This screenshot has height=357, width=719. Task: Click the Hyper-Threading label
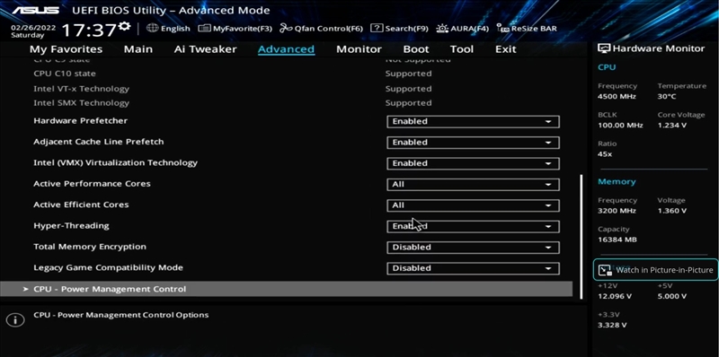coord(71,226)
